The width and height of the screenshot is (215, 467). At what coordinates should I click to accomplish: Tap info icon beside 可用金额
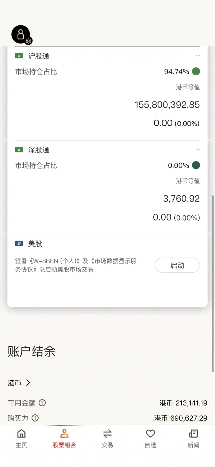point(42,403)
